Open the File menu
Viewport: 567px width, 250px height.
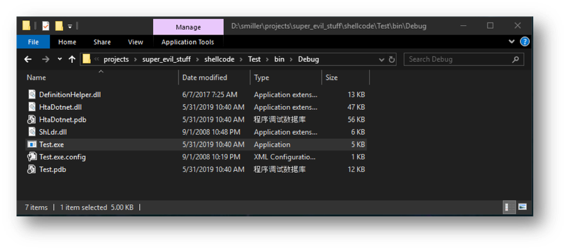[33, 42]
